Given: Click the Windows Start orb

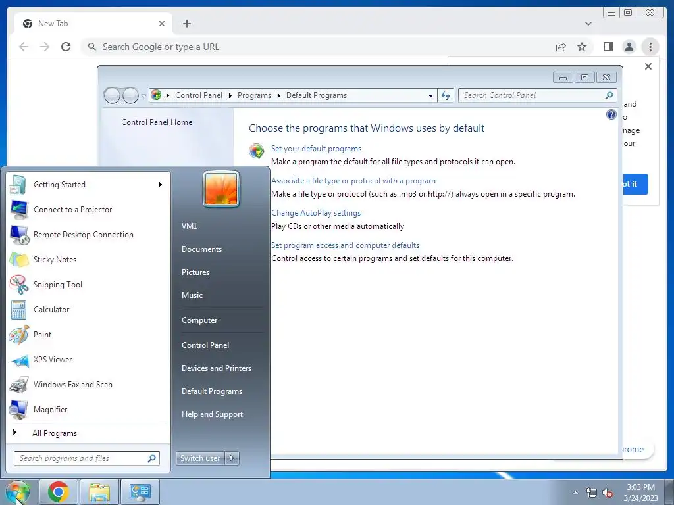Looking at the screenshot, I should coord(18,492).
